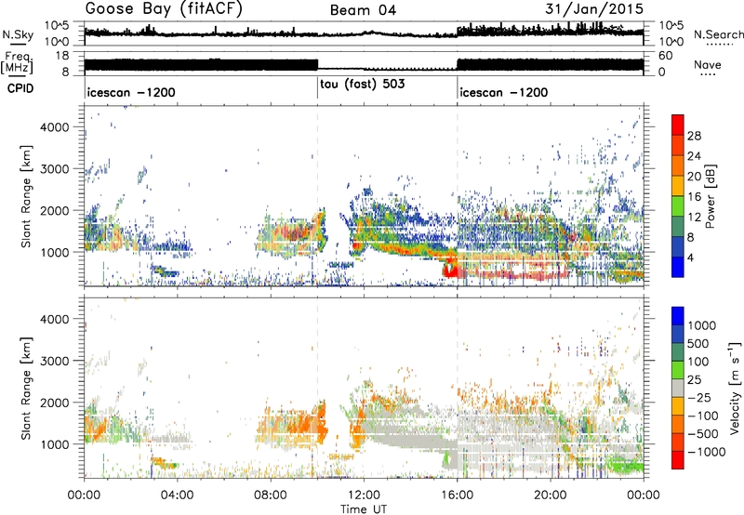Click the 'Nave' legend label
The image size is (744, 515).
coord(707,64)
